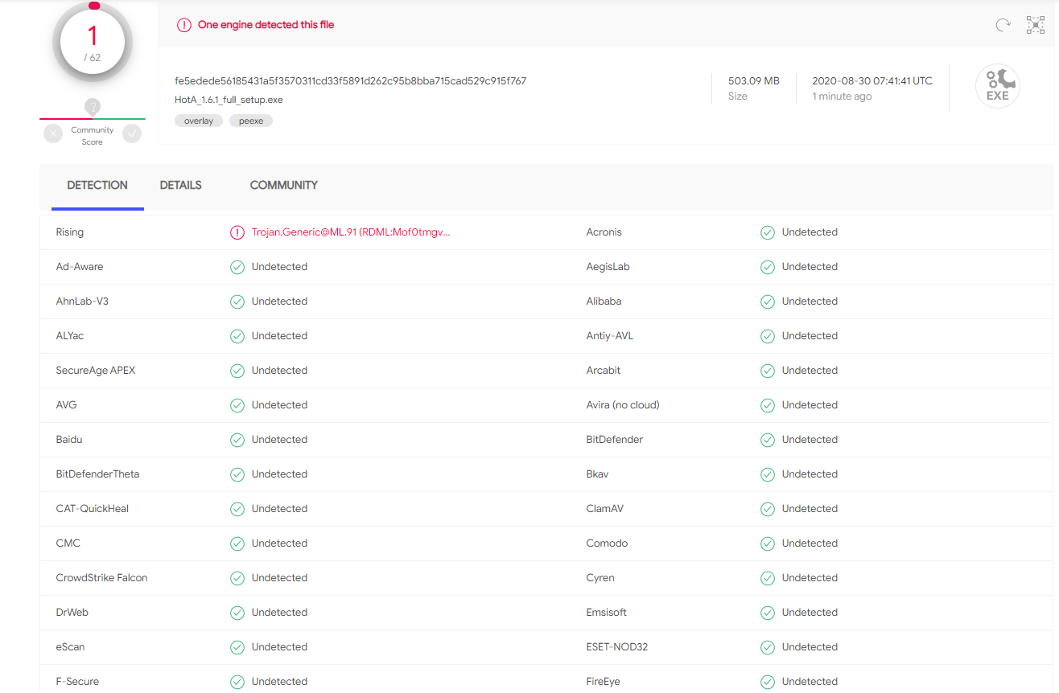
Task: Open the COMMUNITY tab
Action: click(284, 185)
